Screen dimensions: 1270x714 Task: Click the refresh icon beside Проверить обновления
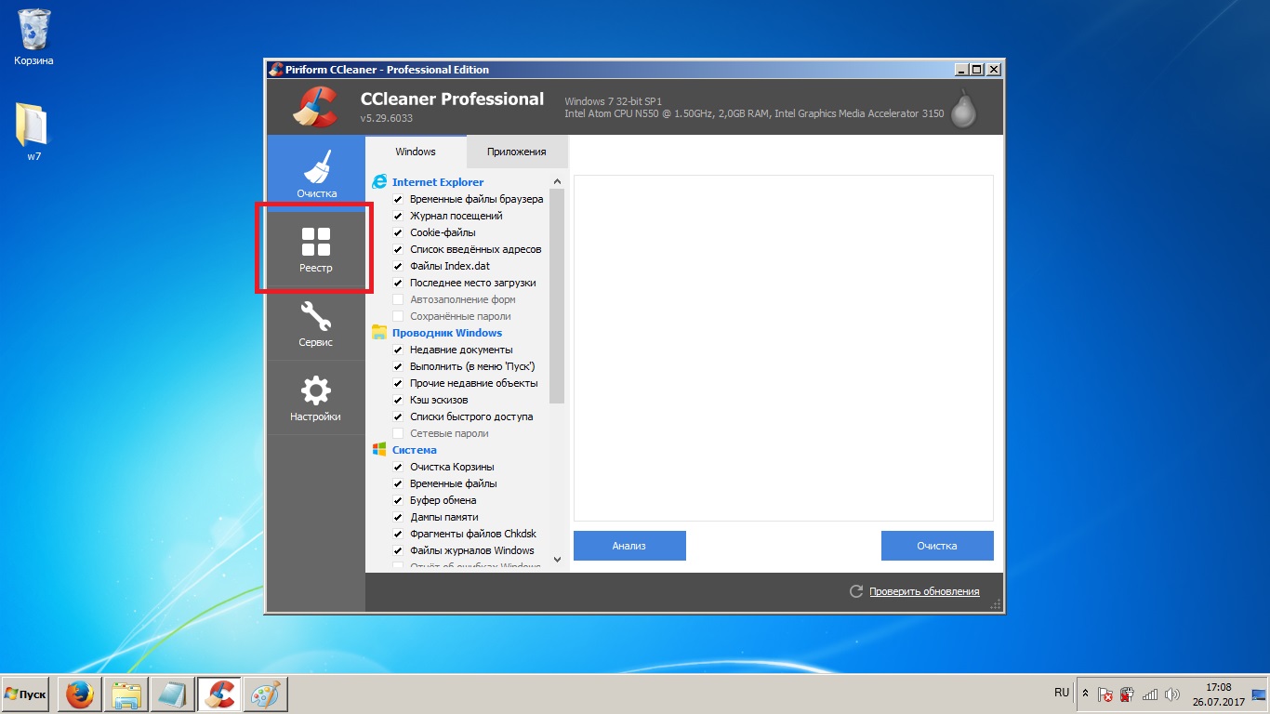(x=856, y=591)
